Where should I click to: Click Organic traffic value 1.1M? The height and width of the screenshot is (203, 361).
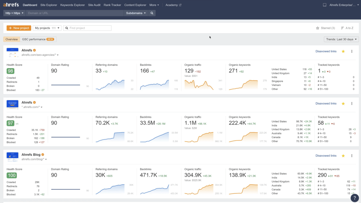pyautogui.click(x=190, y=123)
